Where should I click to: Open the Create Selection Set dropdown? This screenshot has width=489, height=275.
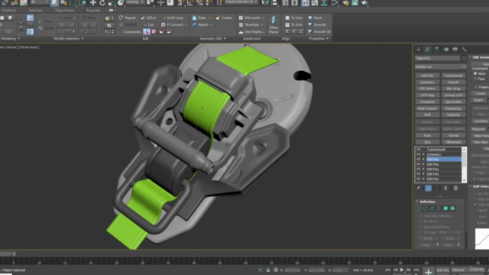(x=241, y=2)
